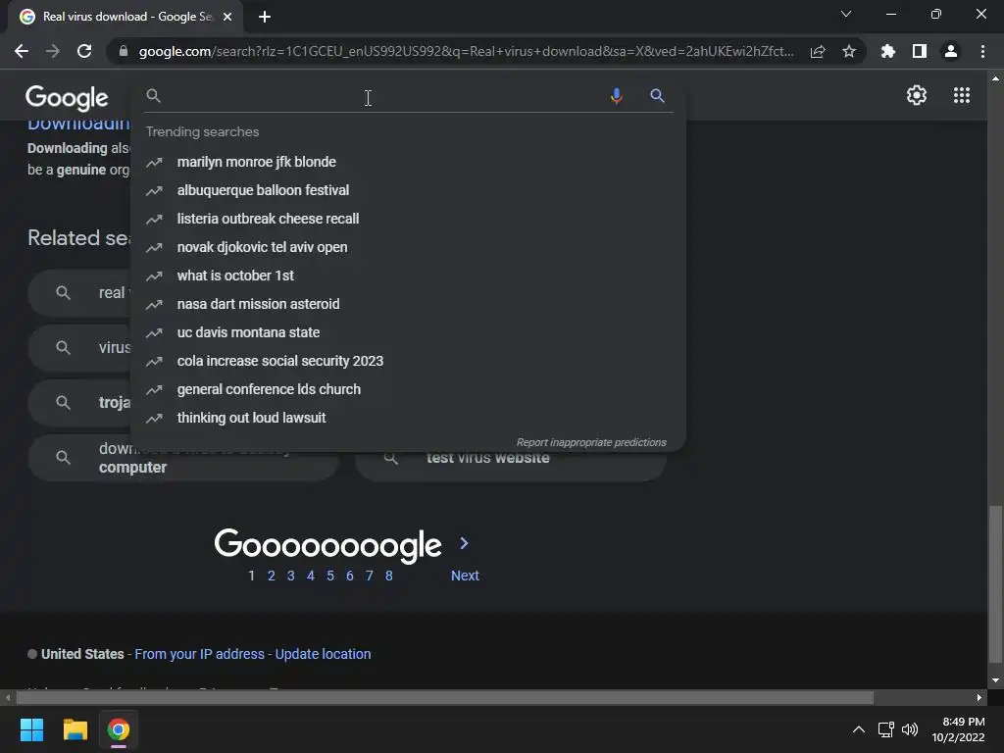This screenshot has height=753, width=1004.
Task: Go to Google home via logo
Action: 67,97
